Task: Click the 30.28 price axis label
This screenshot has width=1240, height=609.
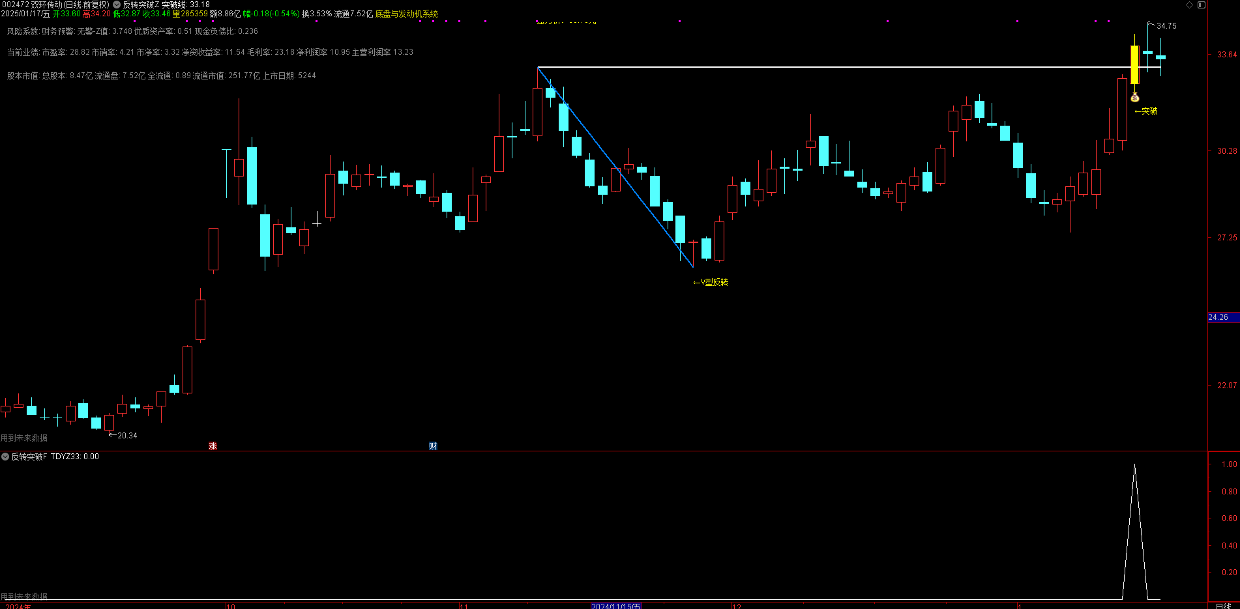Action: click(x=1227, y=151)
